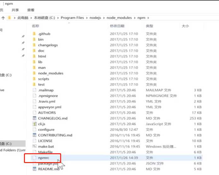Click the make.bat batch file icon
Image resolution: width=219 pixels, height=175 pixels.
(x=34, y=146)
